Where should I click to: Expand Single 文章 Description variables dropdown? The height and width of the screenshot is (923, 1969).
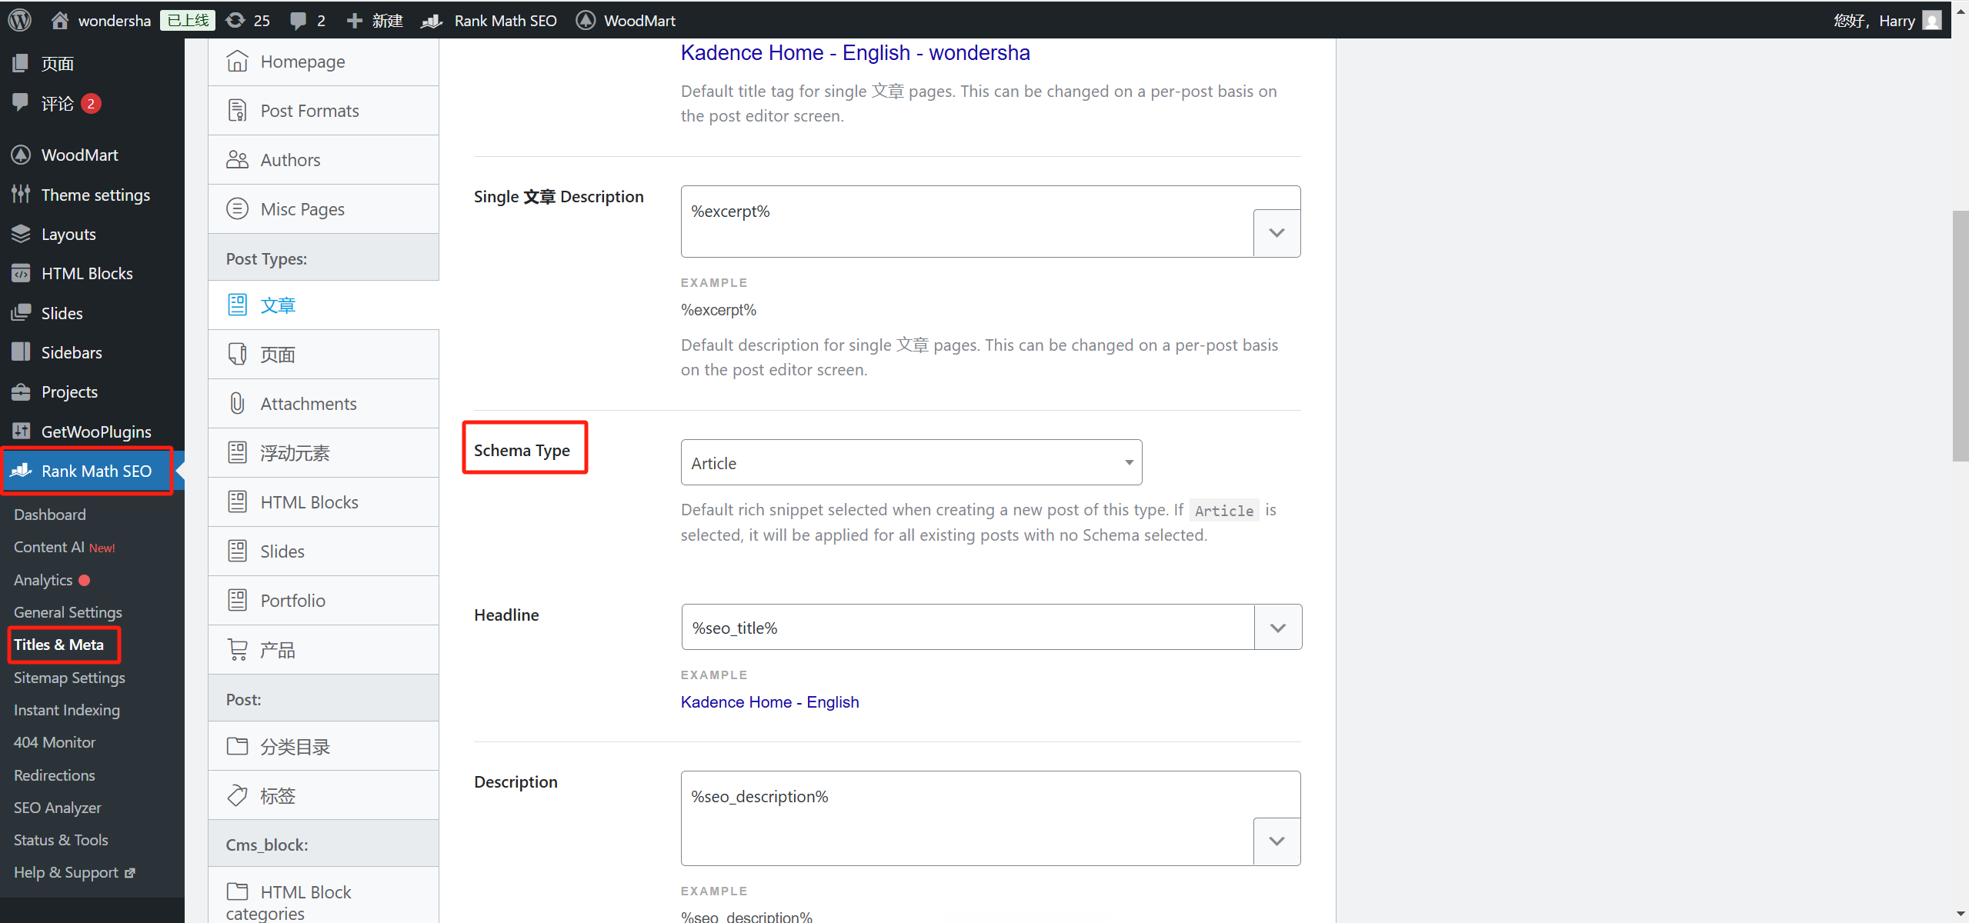point(1277,233)
